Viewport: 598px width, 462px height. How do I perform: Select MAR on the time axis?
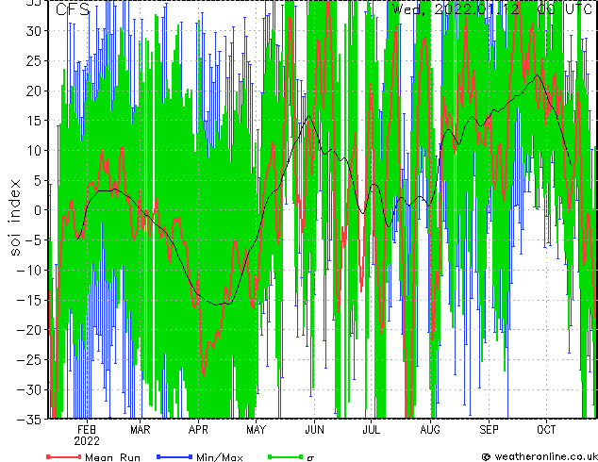[140, 429]
